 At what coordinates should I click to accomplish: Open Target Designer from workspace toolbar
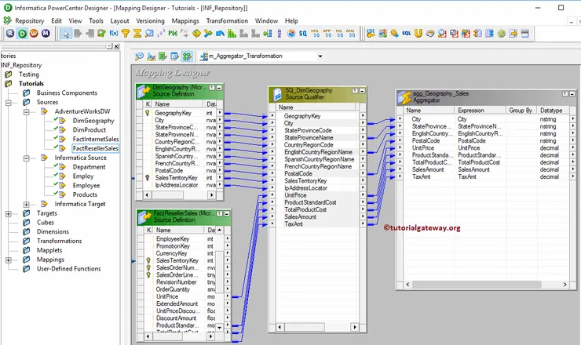[x=152, y=56]
